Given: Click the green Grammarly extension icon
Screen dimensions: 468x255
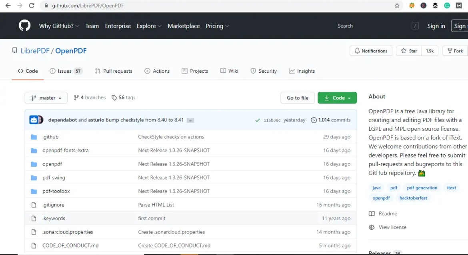Looking at the screenshot, I should (447, 5).
